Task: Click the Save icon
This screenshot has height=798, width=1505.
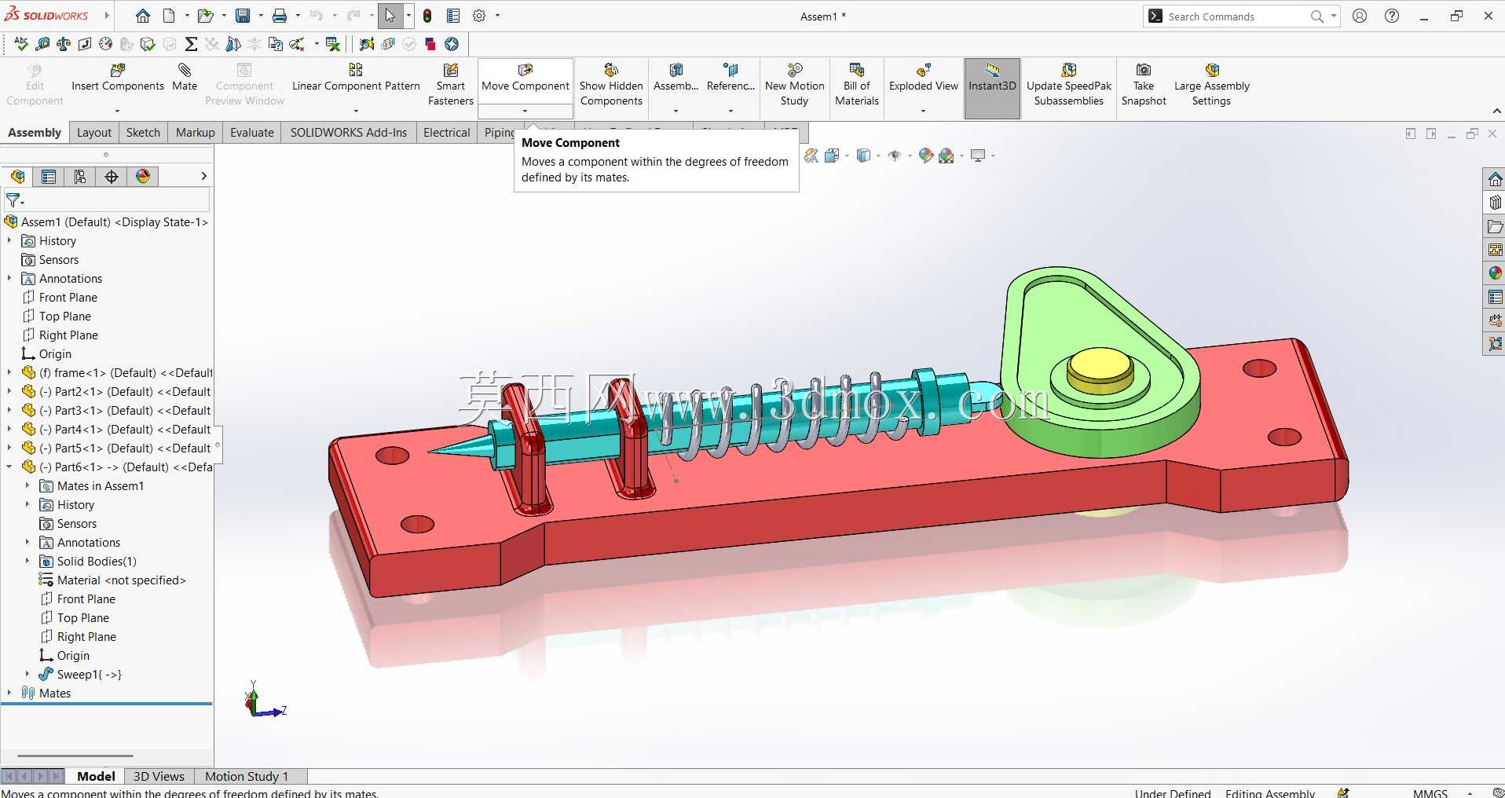Action: tap(243, 16)
